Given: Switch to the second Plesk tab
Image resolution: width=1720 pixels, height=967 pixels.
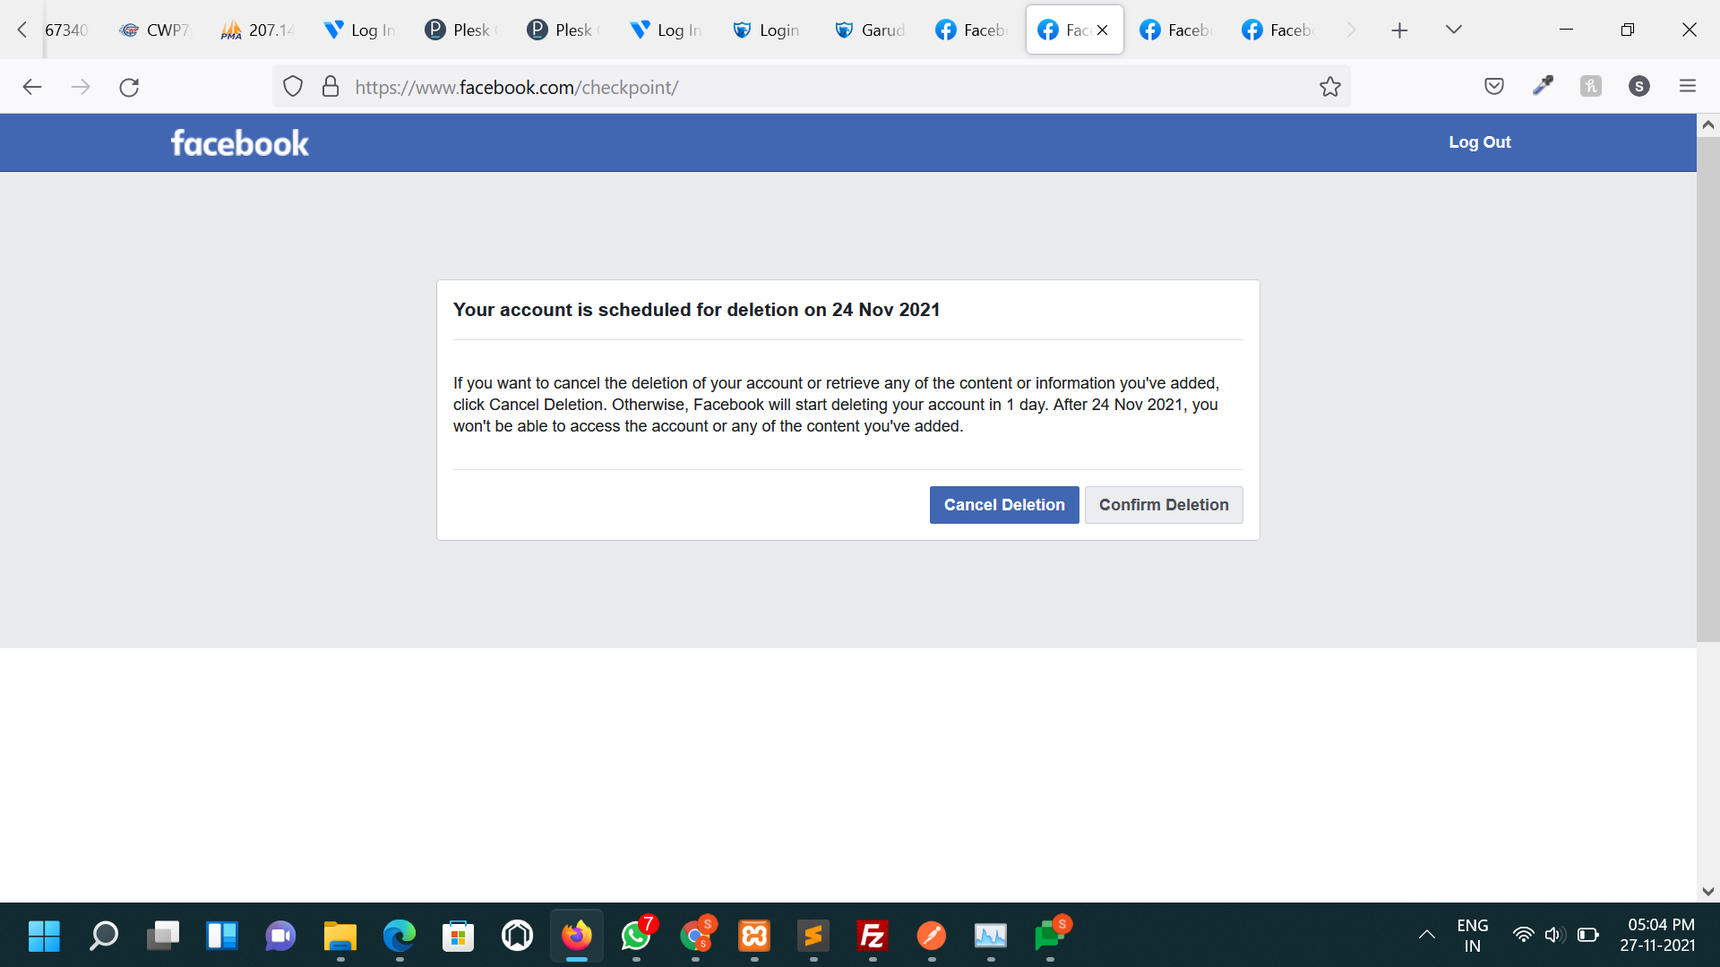Looking at the screenshot, I should pos(564,30).
